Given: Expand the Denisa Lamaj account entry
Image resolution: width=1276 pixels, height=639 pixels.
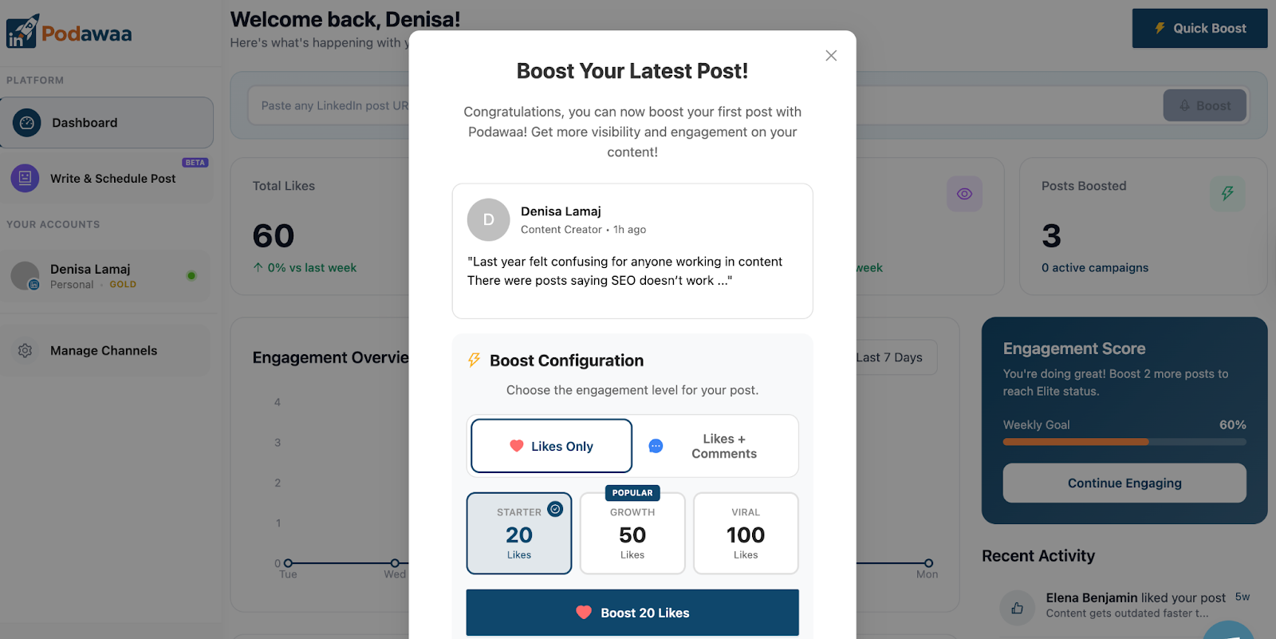Looking at the screenshot, I should [106, 275].
